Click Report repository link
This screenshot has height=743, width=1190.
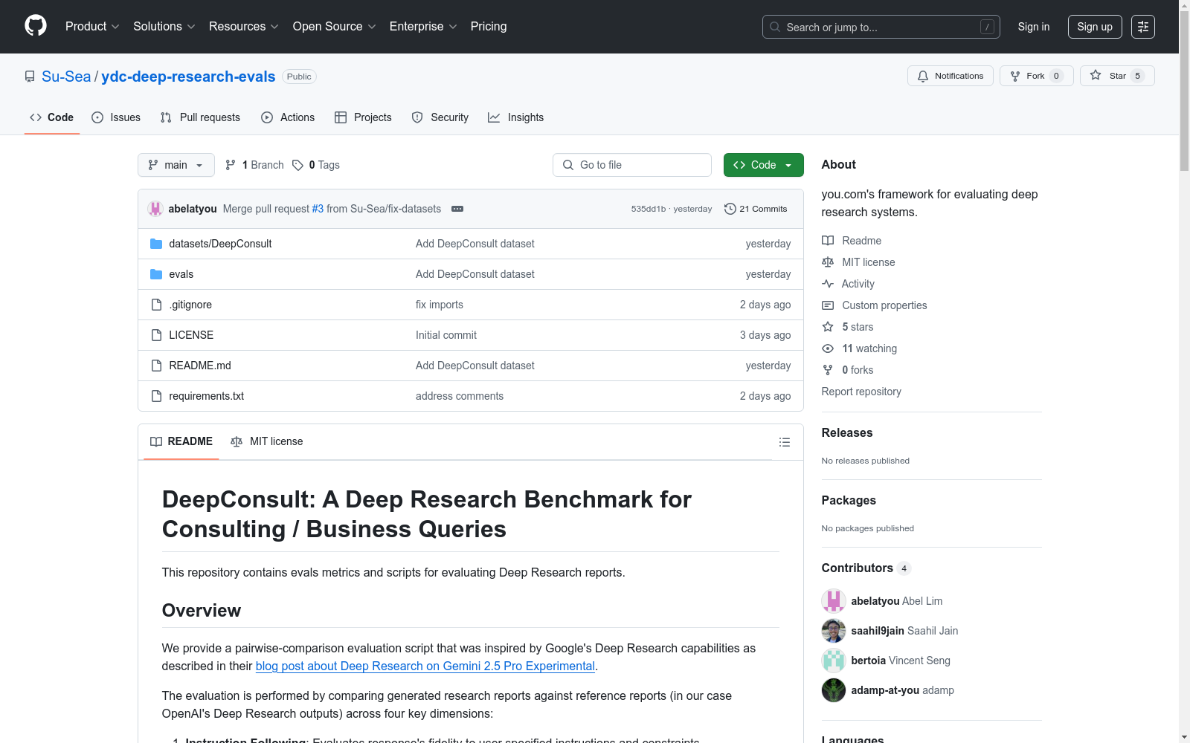(861, 392)
